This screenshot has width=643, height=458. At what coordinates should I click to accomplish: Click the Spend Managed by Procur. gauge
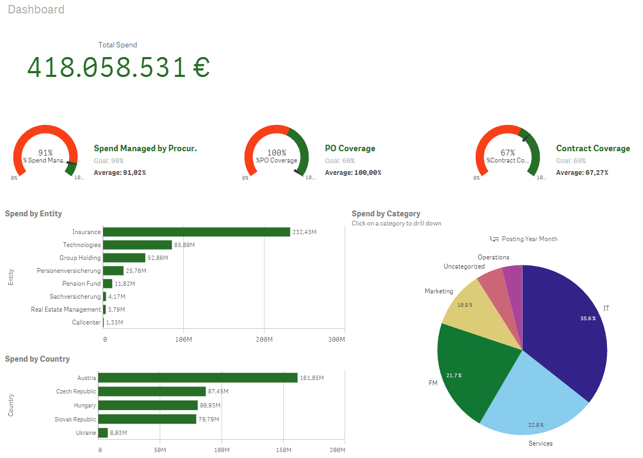[45, 153]
